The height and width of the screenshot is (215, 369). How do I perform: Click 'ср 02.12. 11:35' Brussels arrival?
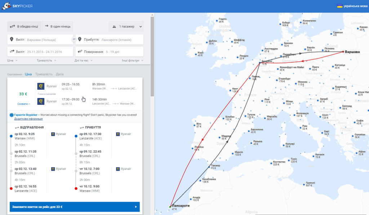pyautogui.click(x=26, y=152)
